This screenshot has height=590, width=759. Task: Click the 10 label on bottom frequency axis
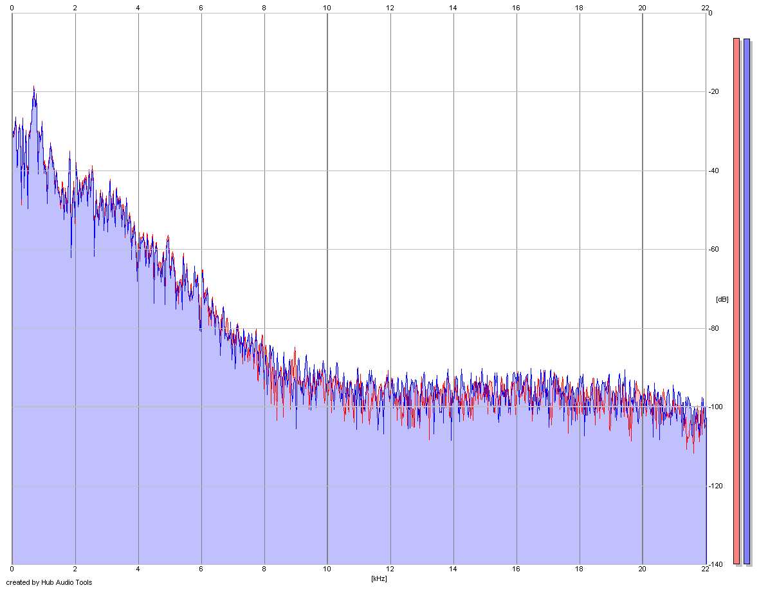327,569
